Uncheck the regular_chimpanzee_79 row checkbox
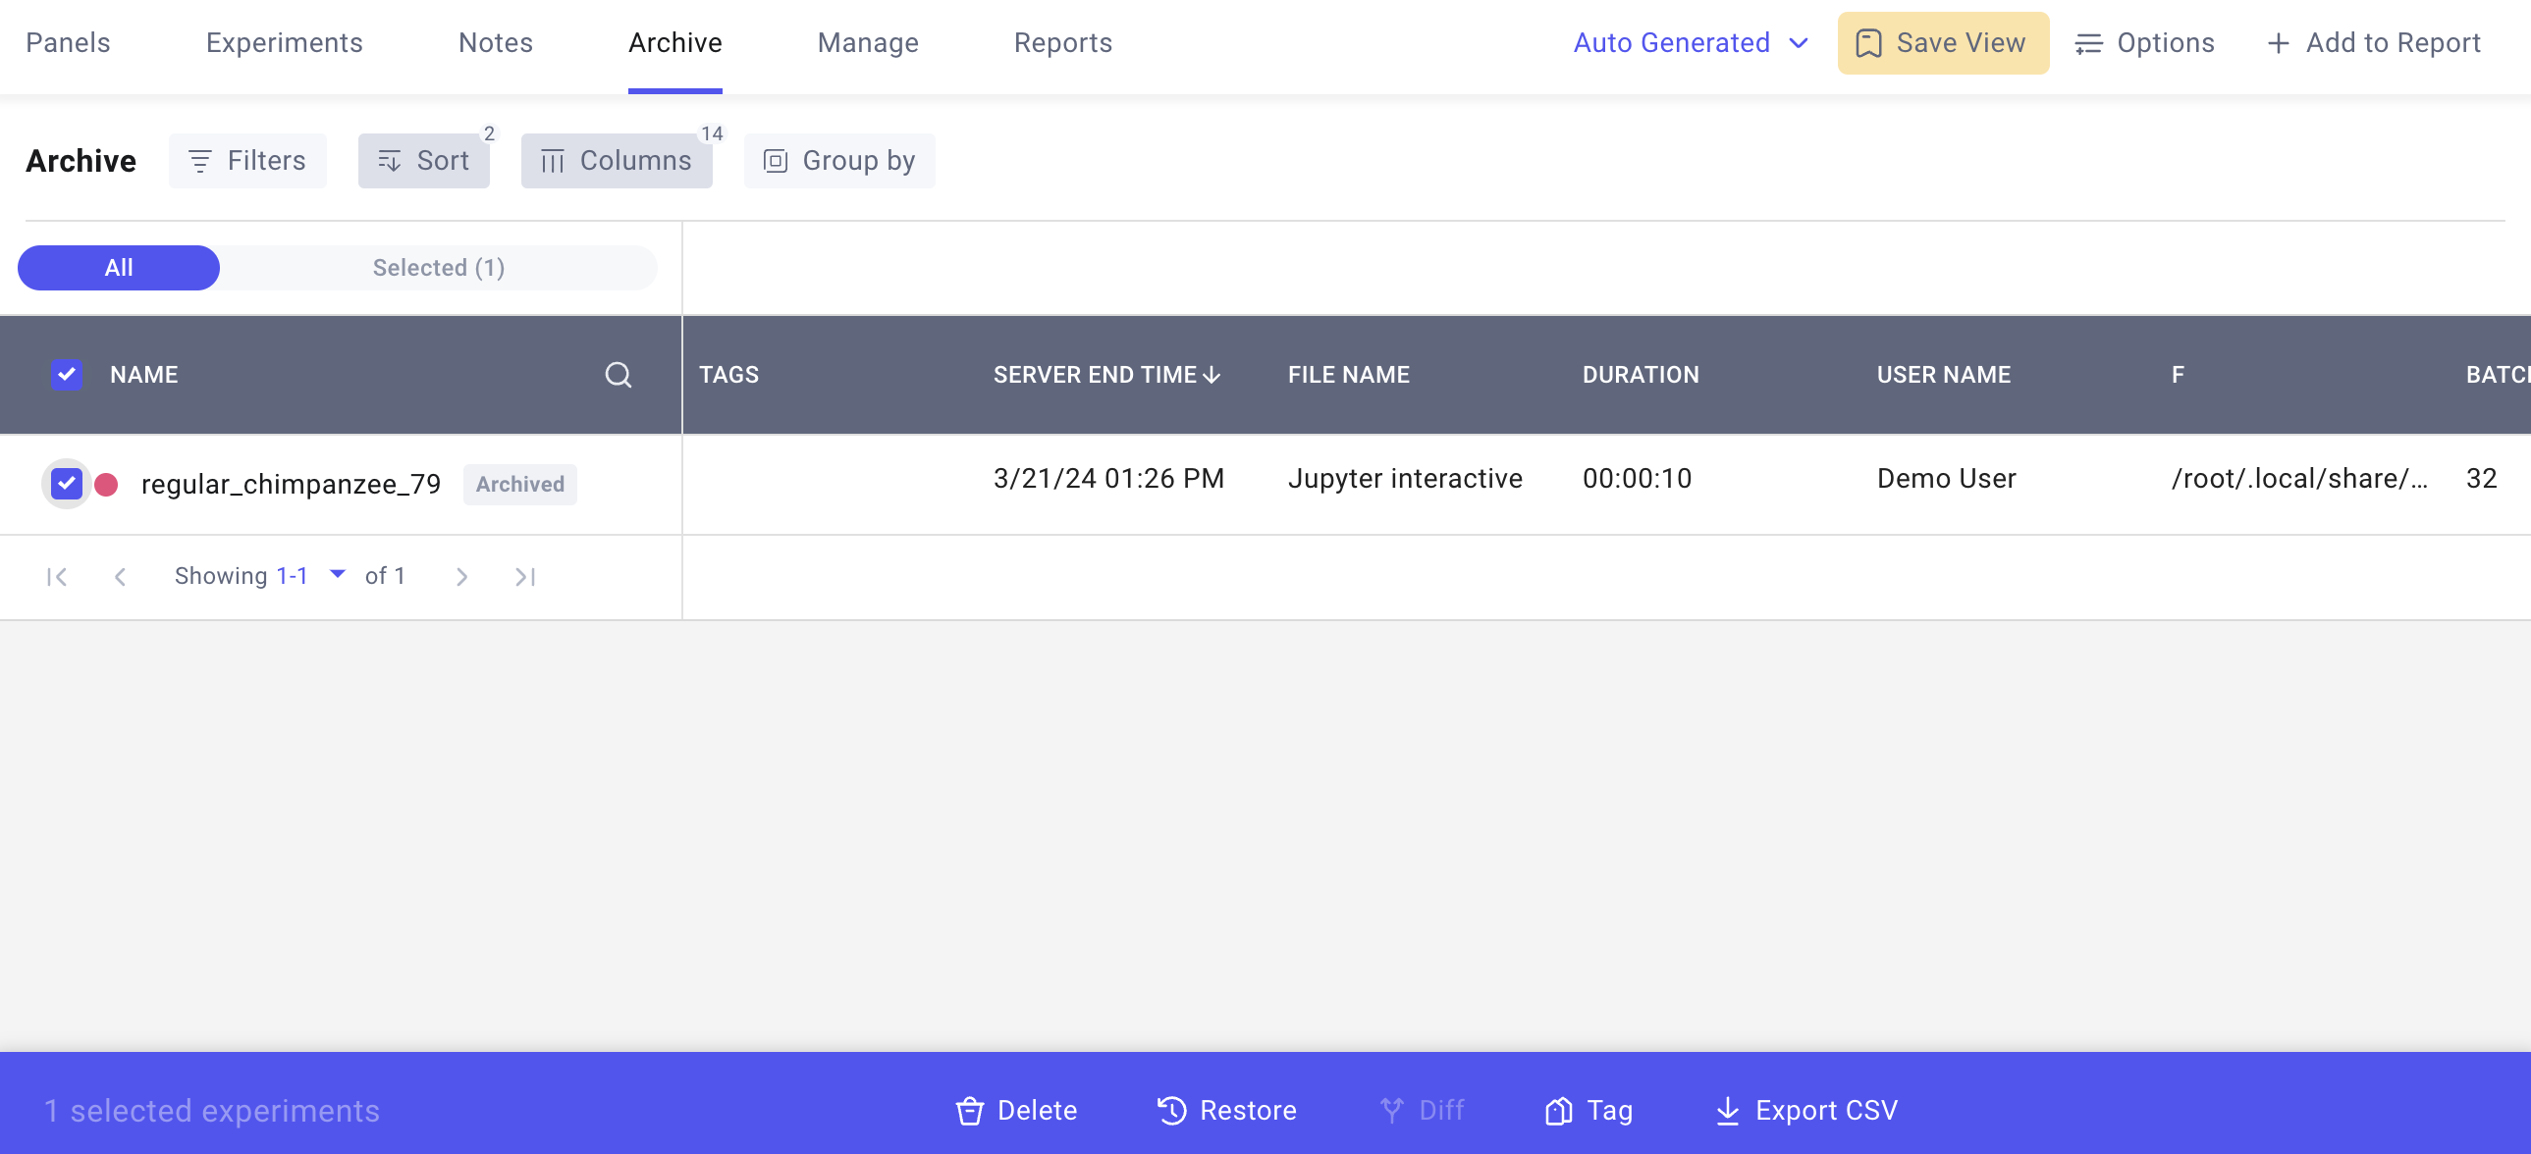 [x=66, y=483]
